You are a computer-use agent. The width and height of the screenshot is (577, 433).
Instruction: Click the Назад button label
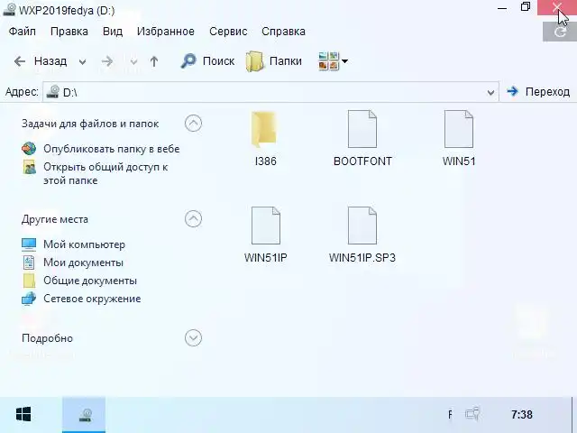point(50,61)
